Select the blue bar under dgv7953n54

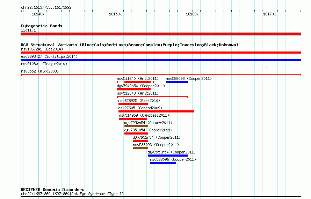tap(168, 156)
